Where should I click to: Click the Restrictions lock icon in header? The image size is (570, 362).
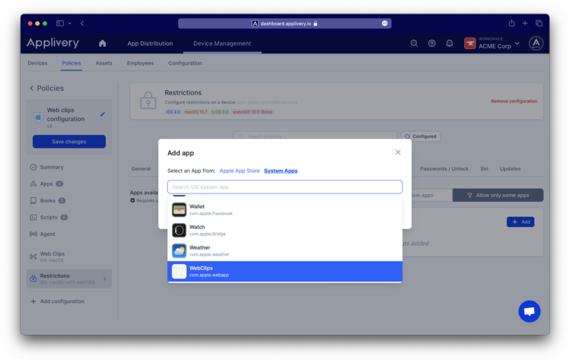pos(148,100)
